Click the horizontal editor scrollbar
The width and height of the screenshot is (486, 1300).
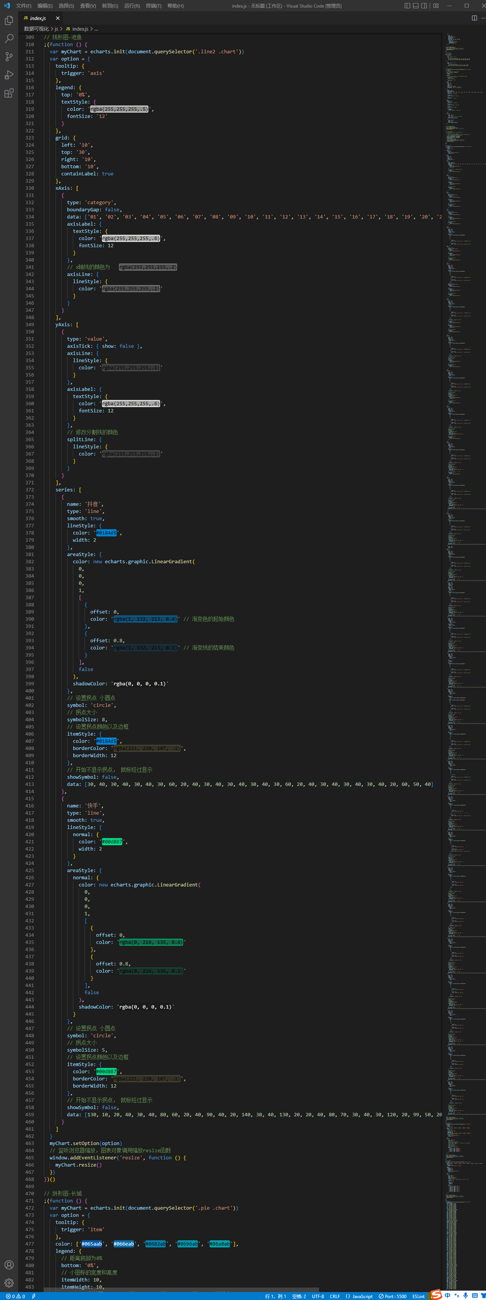182,1289
